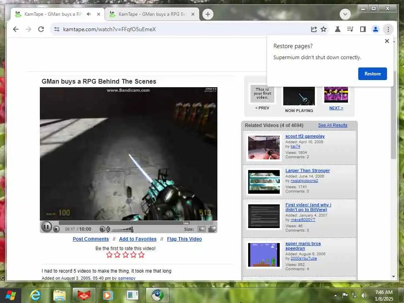404x303 pixels.
Task: Select the large video size icon
Action: [212, 229]
